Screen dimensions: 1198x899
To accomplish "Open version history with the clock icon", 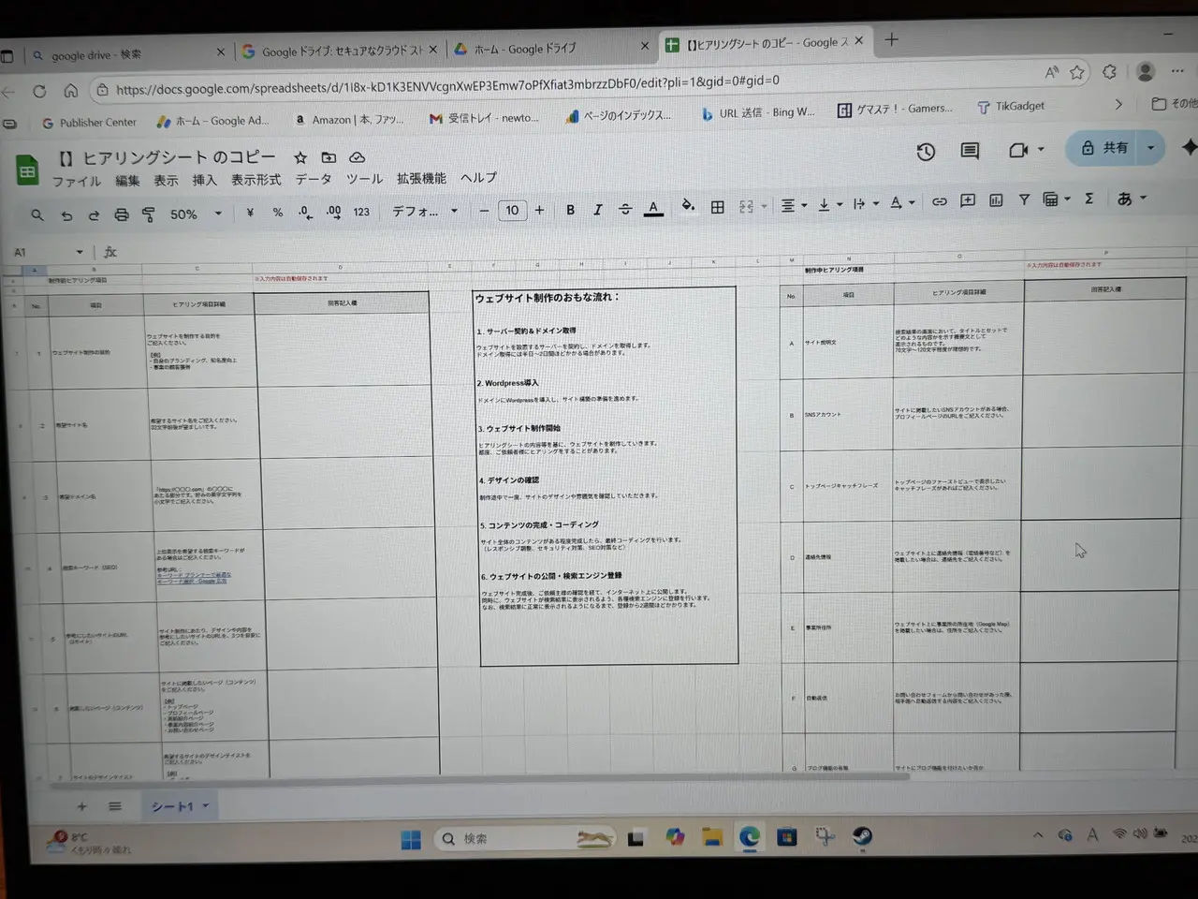I will (925, 150).
